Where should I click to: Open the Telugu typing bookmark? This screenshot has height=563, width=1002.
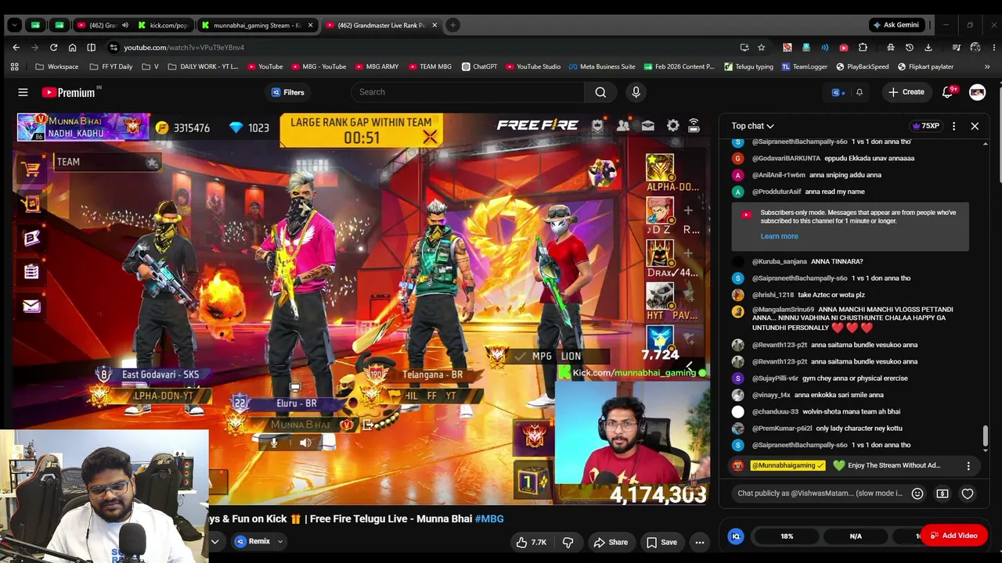click(749, 66)
